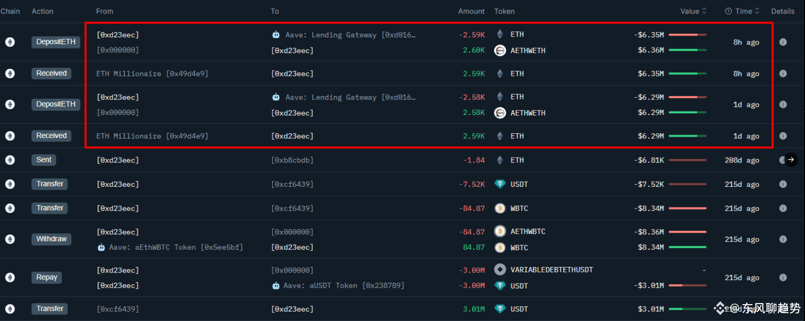Screen dimensions: 805x321
Task: Click the VARIABLEDEBTETHUSDT token icon
Action: click(x=500, y=269)
